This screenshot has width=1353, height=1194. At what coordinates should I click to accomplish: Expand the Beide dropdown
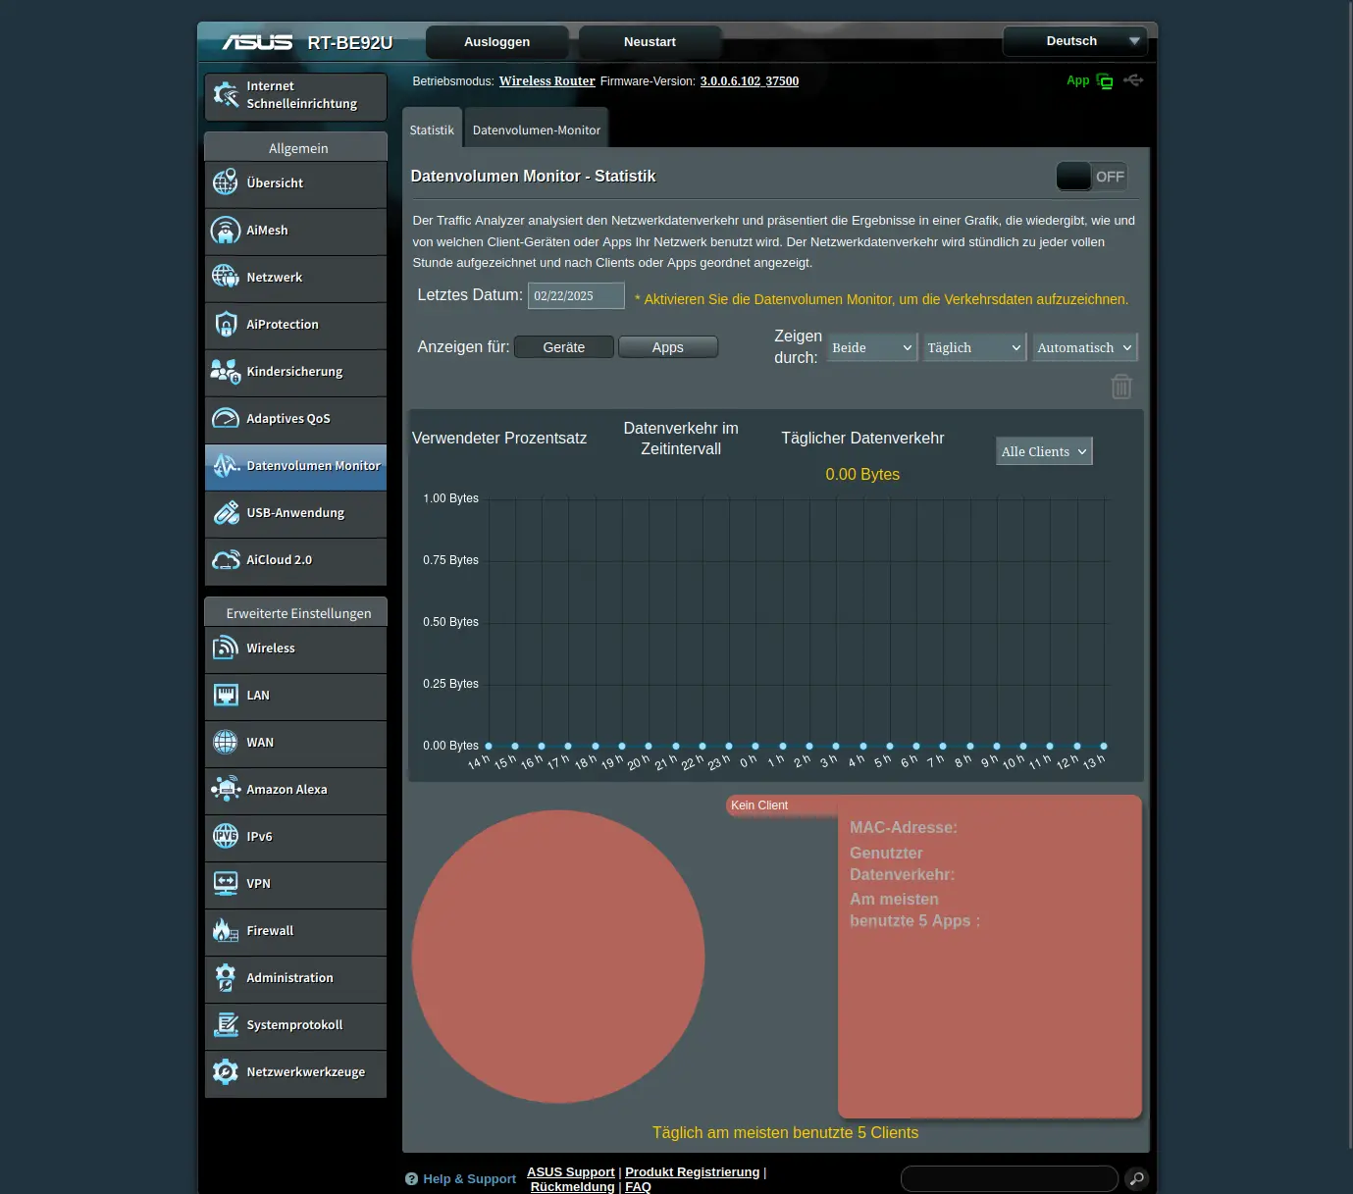click(x=871, y=347)
